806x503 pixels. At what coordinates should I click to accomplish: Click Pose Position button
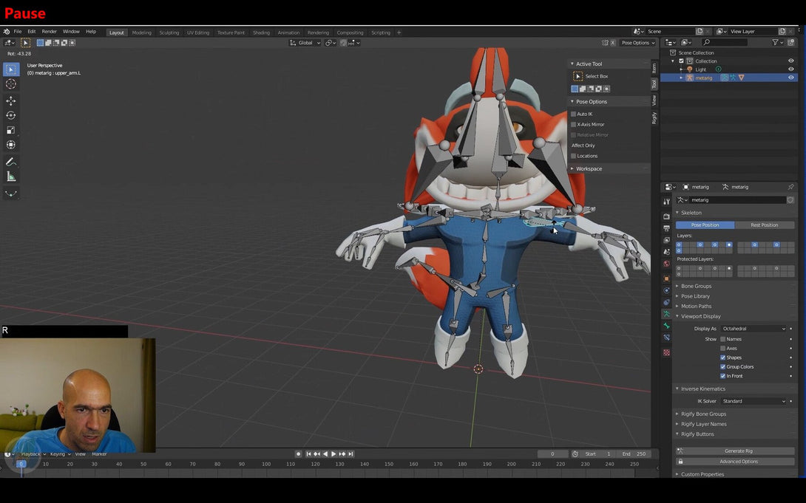point(705,225)
